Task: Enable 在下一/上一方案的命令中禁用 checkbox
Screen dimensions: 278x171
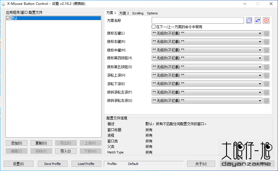Action: pos(153,27)
